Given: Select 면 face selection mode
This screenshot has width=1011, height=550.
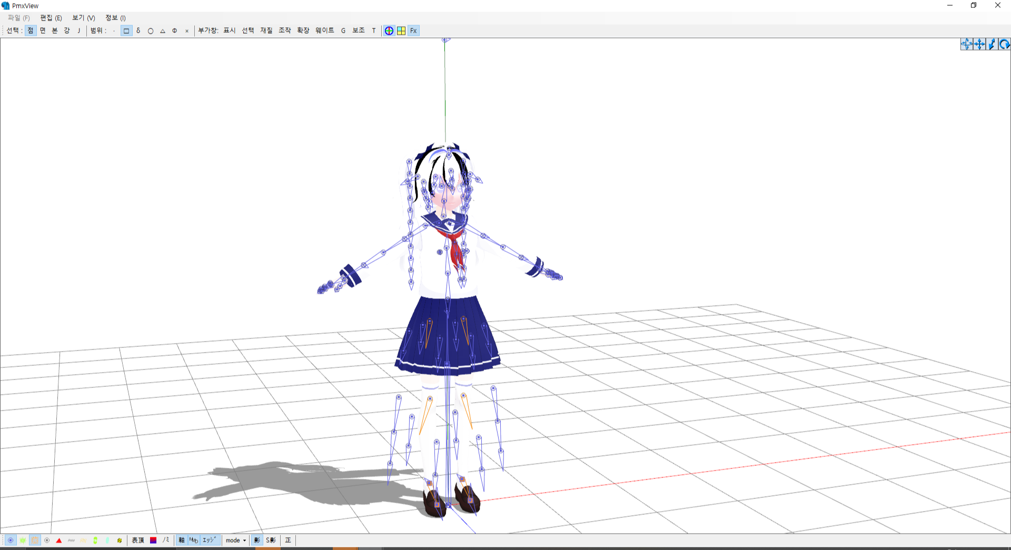Looking at the screenshot, I should tap(43, 31).
